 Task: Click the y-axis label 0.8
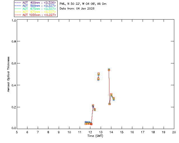[x=14, y=41]
